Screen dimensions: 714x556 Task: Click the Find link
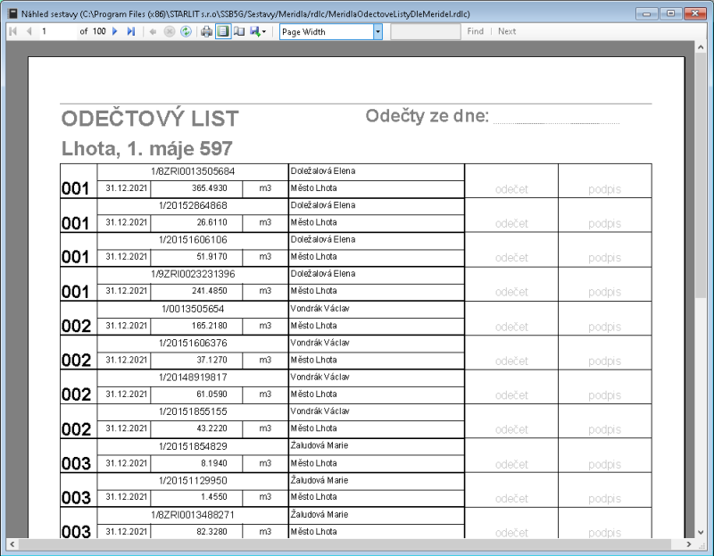[x=475, y=30]
